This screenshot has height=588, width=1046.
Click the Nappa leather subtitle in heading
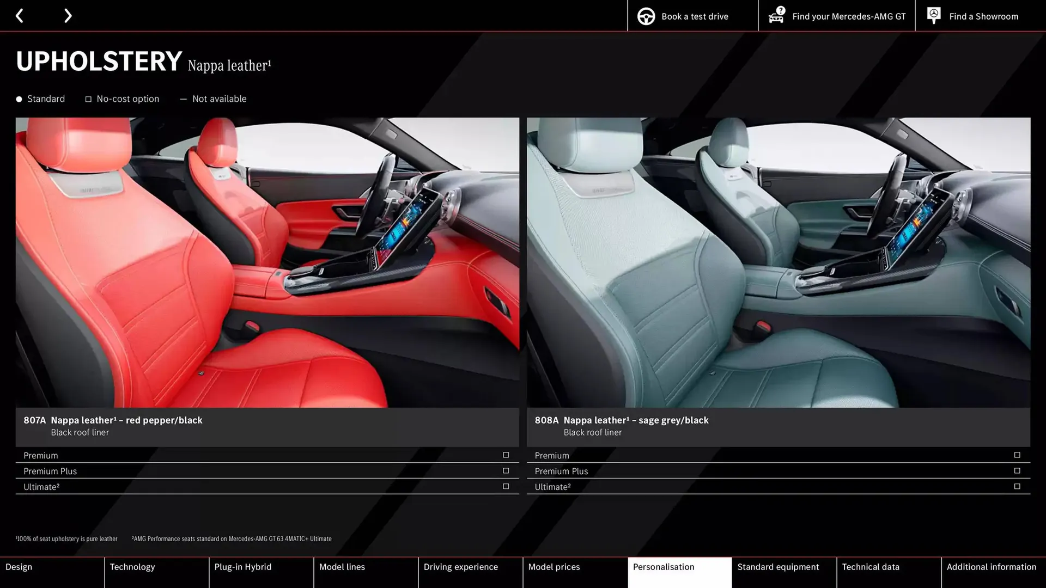[229, 65]
